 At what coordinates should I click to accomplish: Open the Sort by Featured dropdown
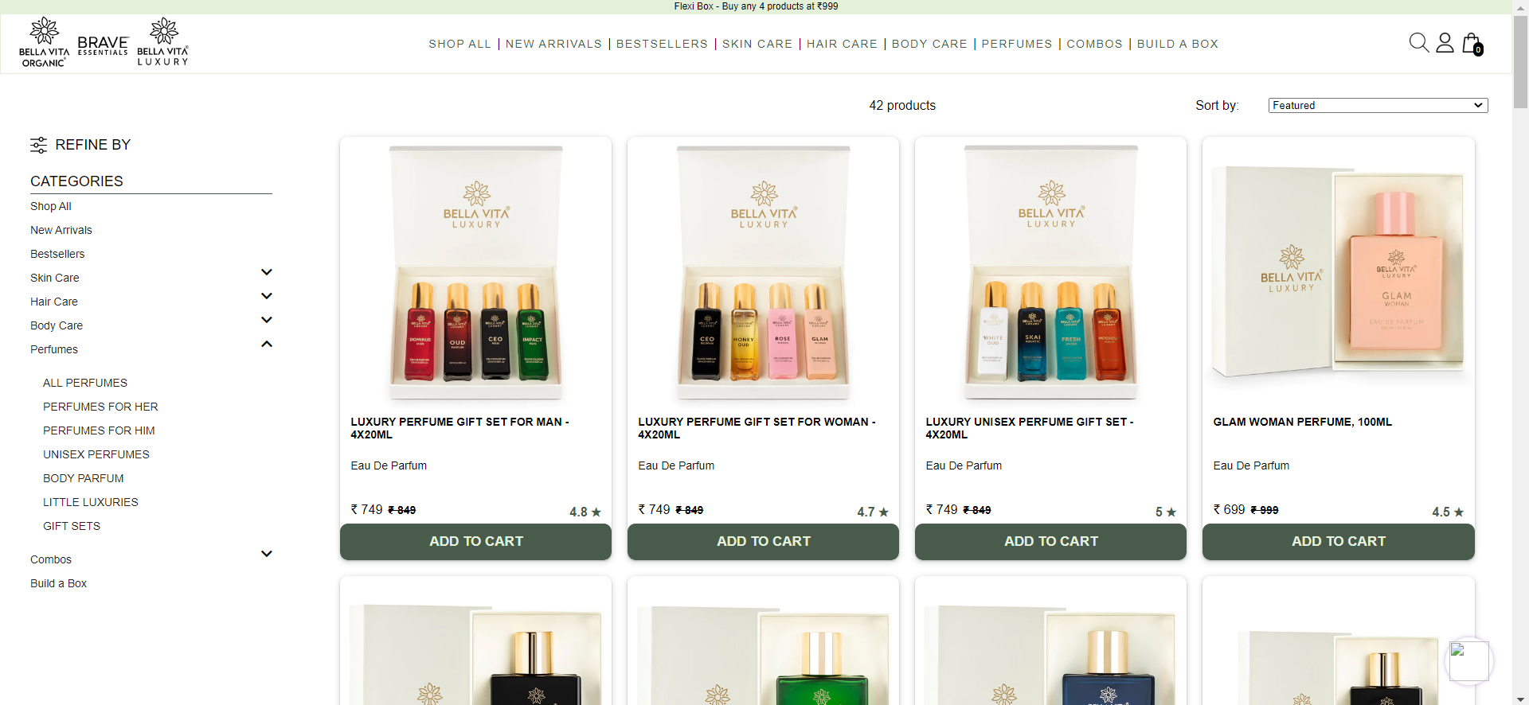[x=1378, y=105]
